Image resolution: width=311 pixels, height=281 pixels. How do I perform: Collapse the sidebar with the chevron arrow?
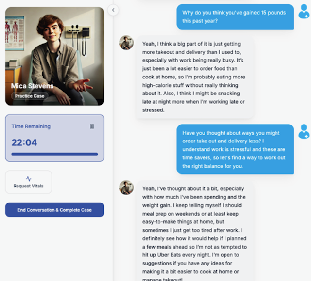113,10
